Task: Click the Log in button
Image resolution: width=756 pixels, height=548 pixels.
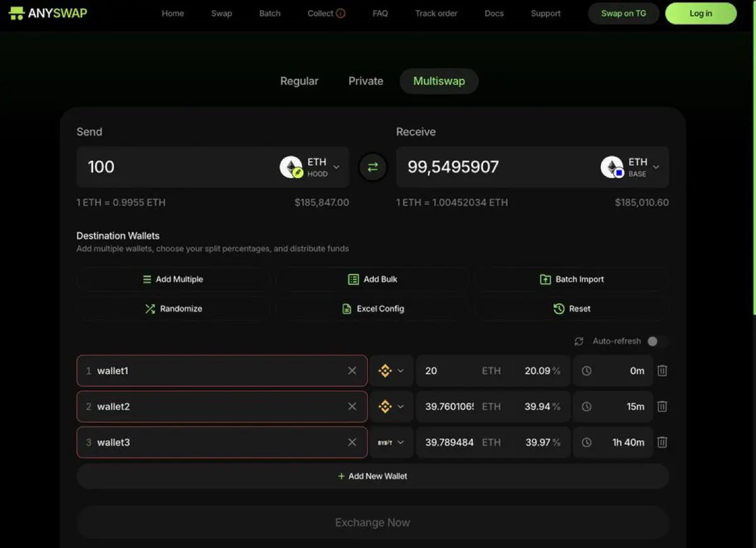Action: click(701, 13)
